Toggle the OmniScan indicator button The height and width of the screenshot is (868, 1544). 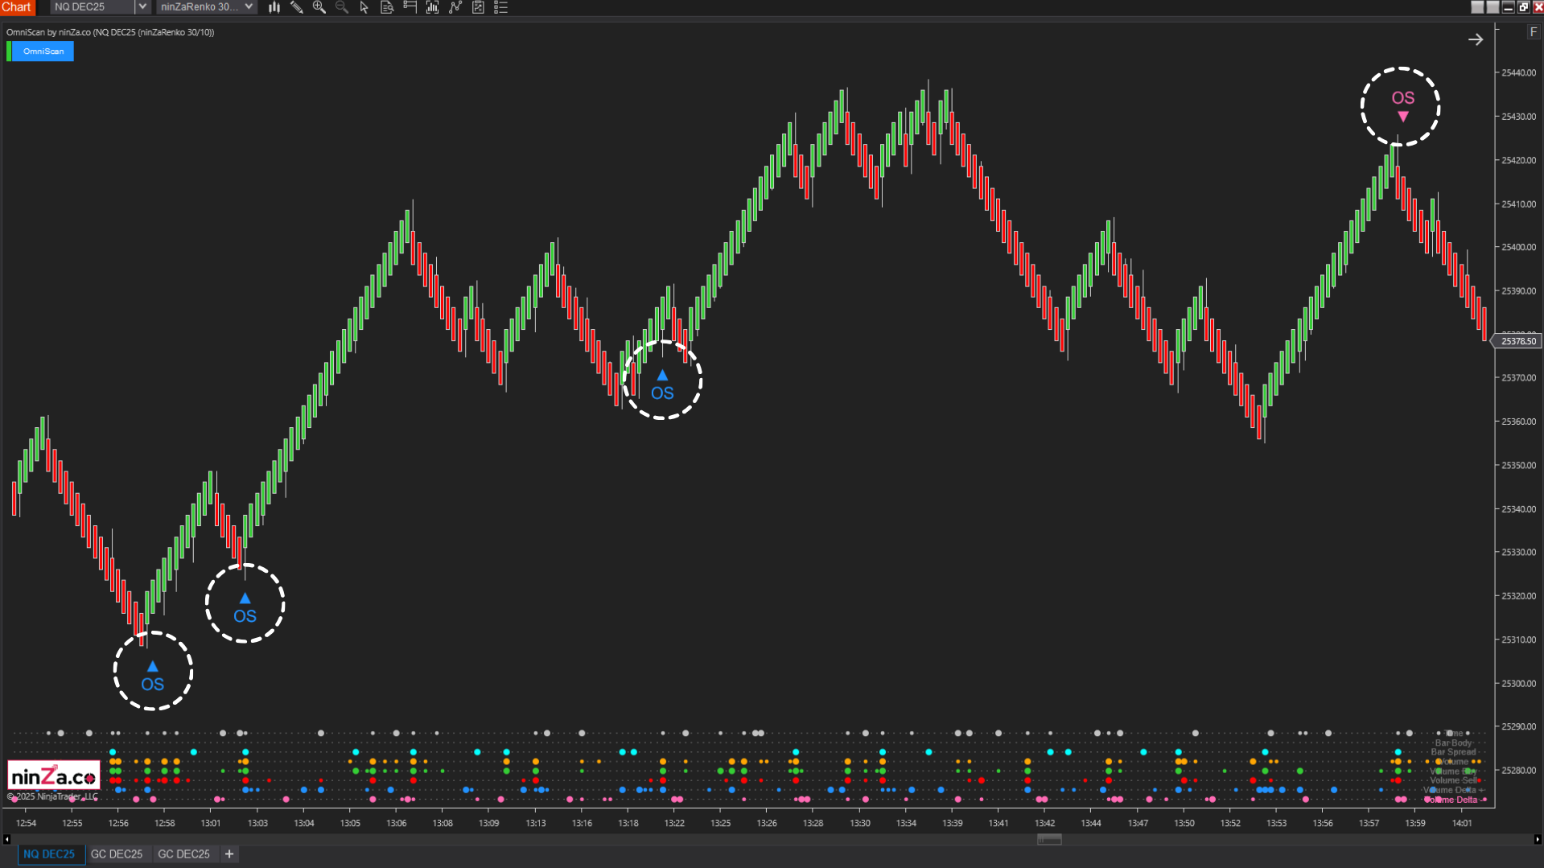(x=44, y=51)
